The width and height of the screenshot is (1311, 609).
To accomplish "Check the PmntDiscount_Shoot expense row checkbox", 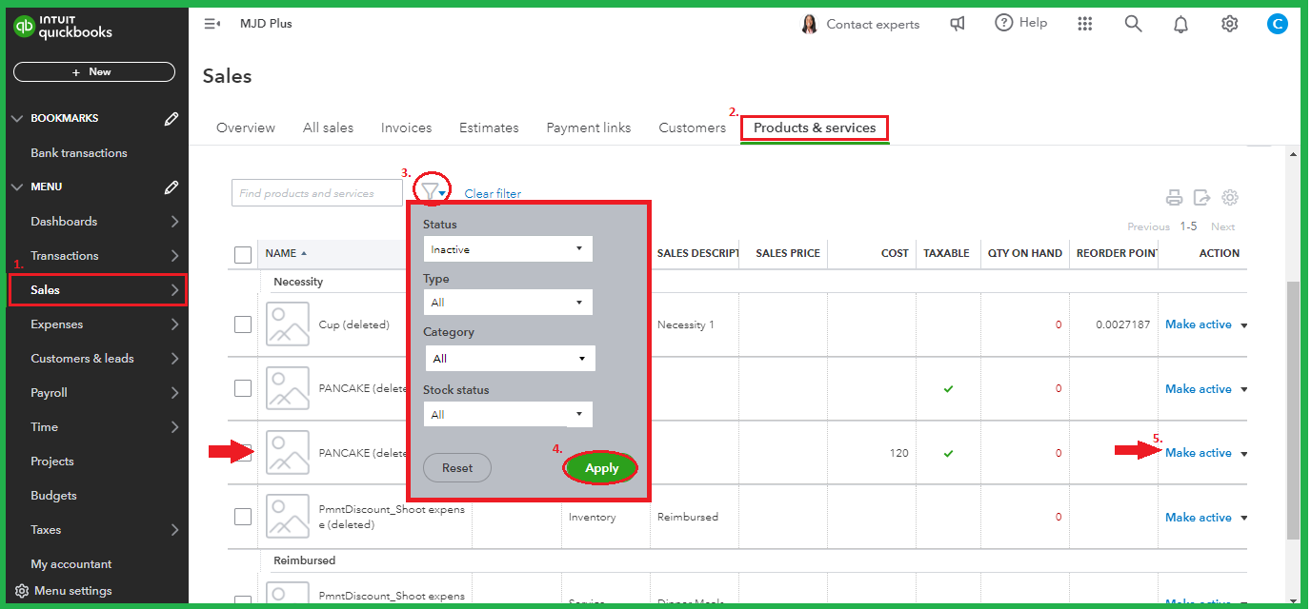I will [x=242, y=517].
